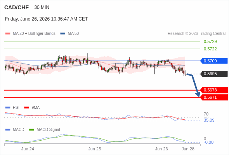Click the 30 MIN timeframe label
This screenshot has height=155, width=229.
click(x=42, y=7)
